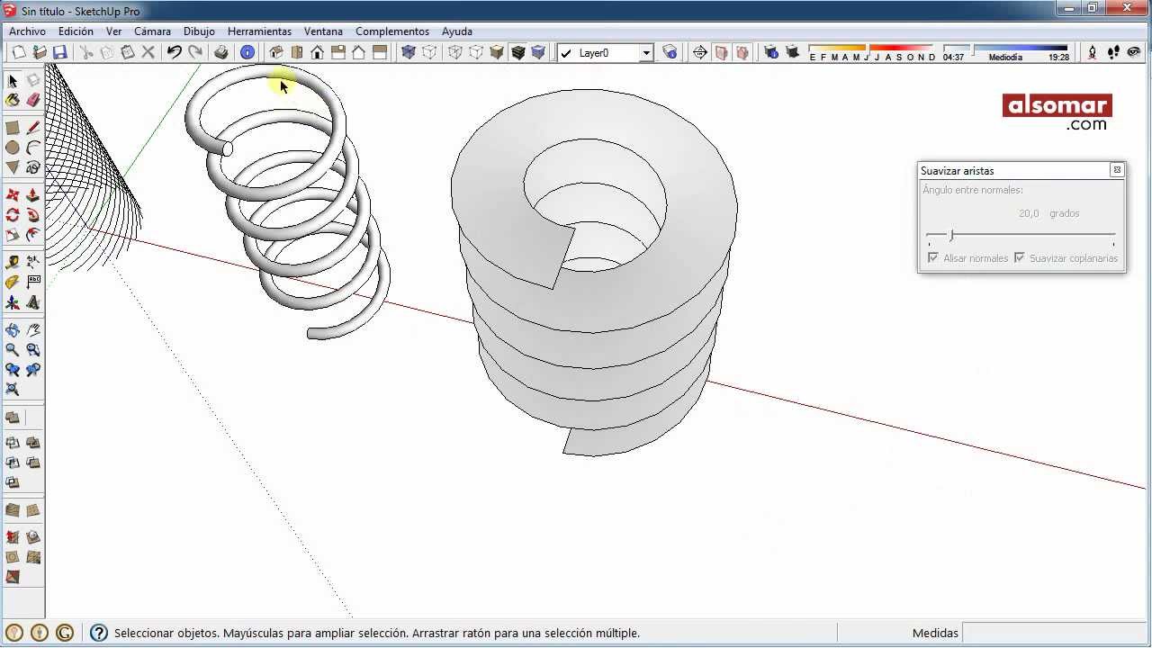Open the Herramientas menu
This screenshot has height=648, width=1152.
click(x=259, y=31)
